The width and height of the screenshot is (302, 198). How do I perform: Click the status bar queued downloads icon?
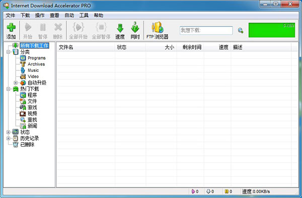click(208, 191)
